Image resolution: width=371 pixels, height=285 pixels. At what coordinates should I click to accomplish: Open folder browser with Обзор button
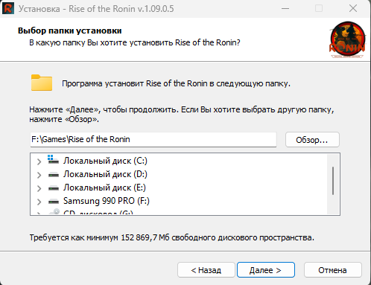[x=312, y=140]
